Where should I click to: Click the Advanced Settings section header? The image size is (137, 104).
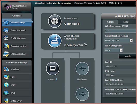tap(17, 63)
